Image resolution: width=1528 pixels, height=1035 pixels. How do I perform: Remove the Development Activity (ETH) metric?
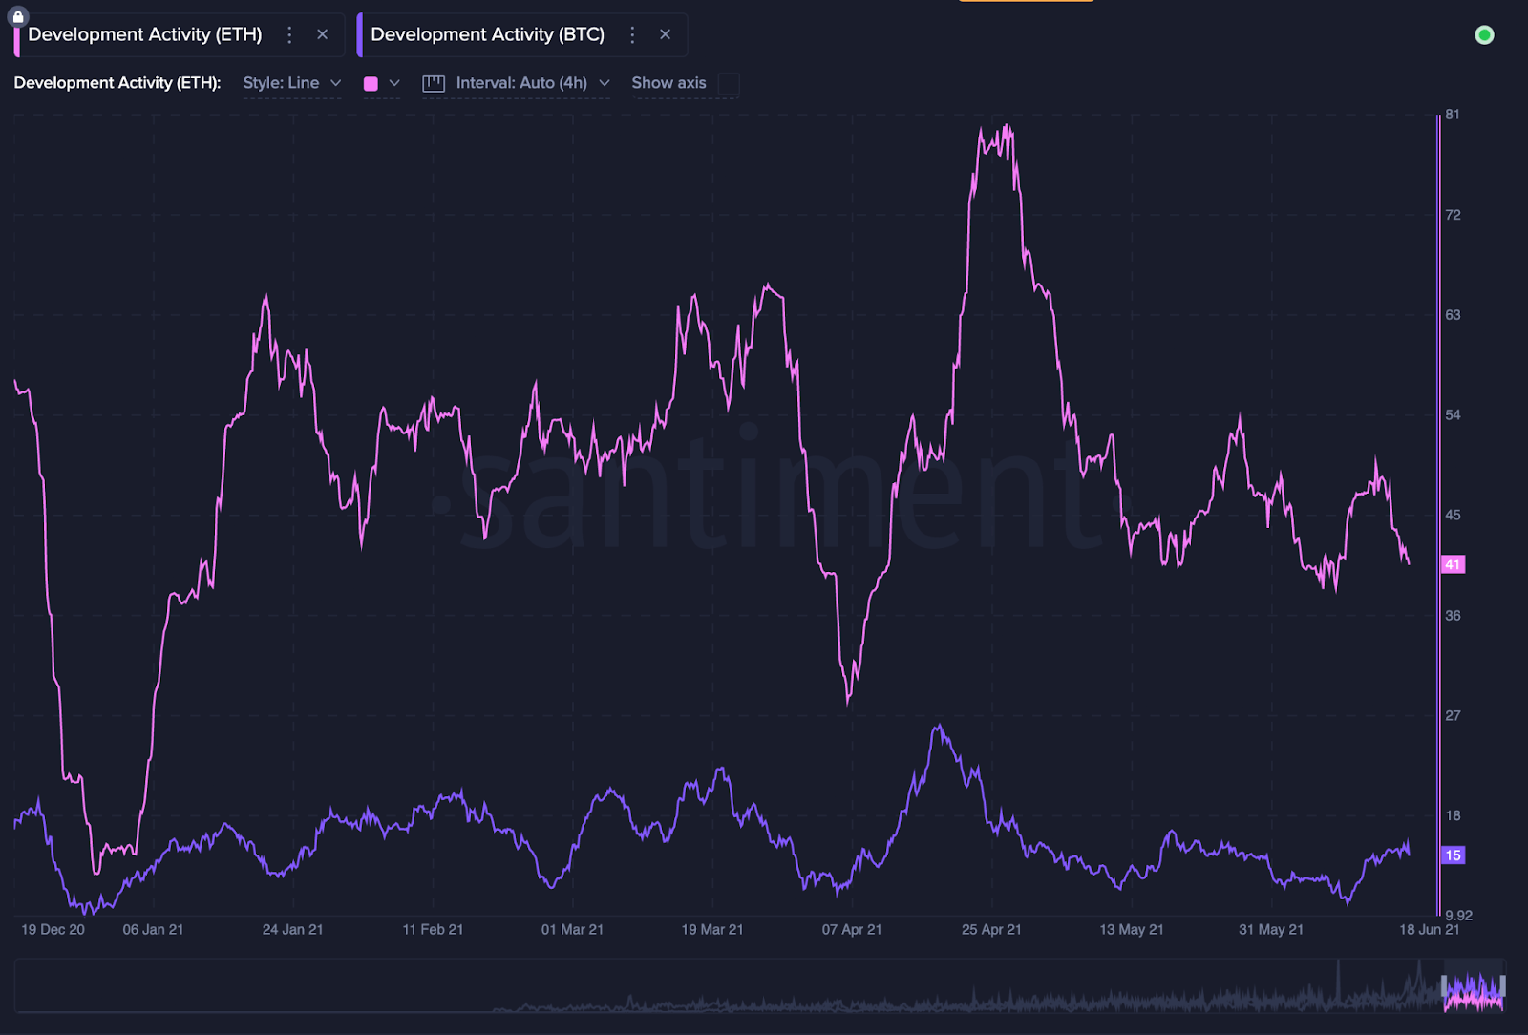[x=323, y=35]
